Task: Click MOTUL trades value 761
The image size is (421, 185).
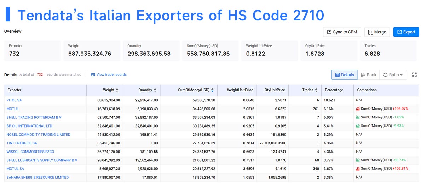Action: (316, 109)
